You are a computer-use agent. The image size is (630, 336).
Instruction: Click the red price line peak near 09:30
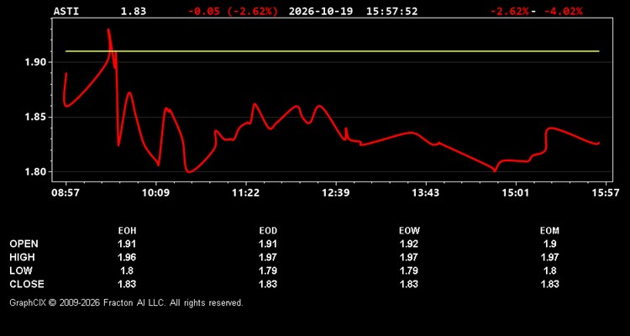(x=108, y=30)
